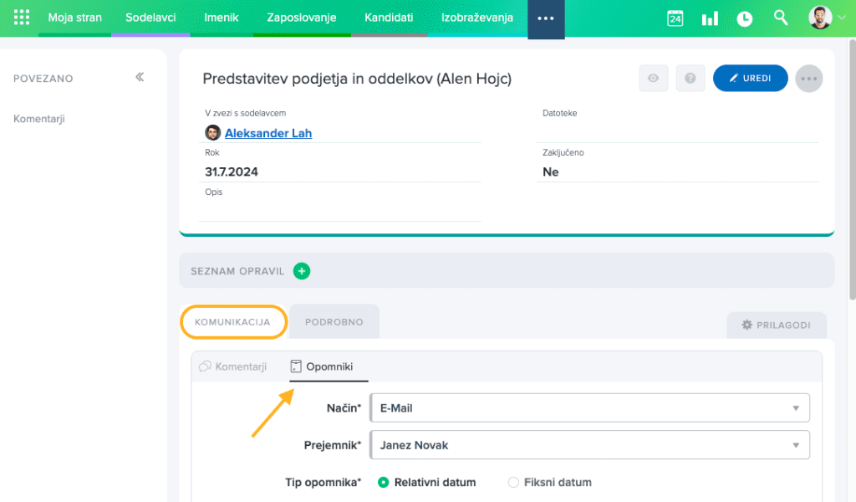
Task: Expand the Način E-Mail dropdown
Action: tap(589, 408)
